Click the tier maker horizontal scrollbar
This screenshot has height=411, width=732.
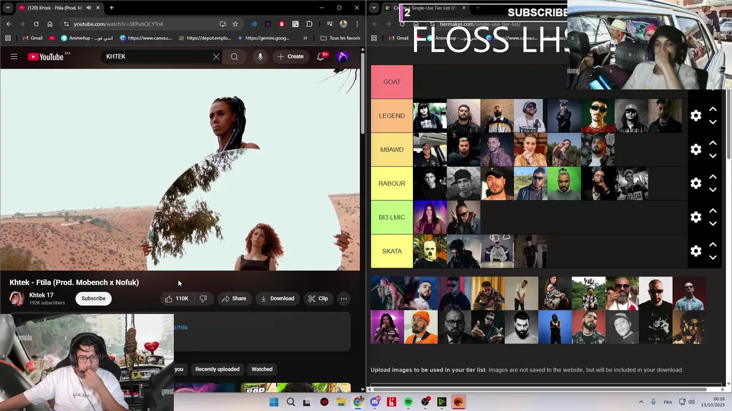click(x=540, y=389)
